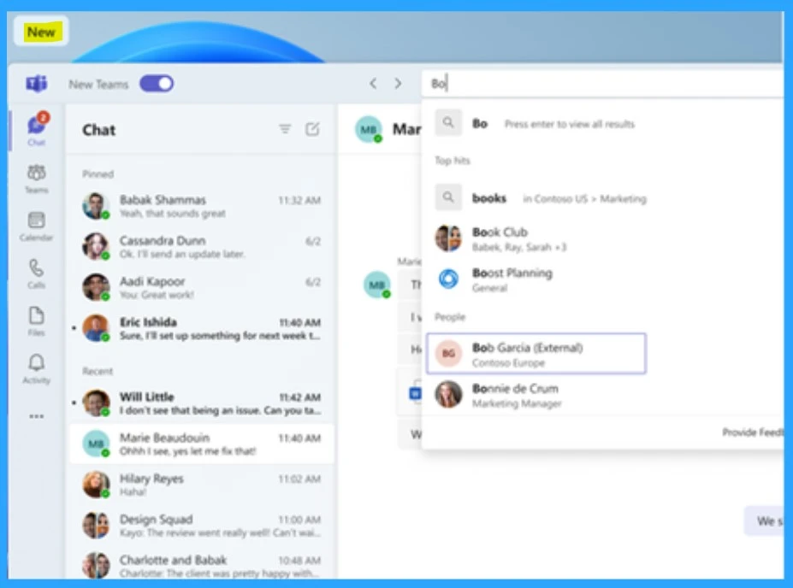The image size is (793, 588).
Task: Select Marie Beaudouin chat in Recent
Action: click(201, 444)
